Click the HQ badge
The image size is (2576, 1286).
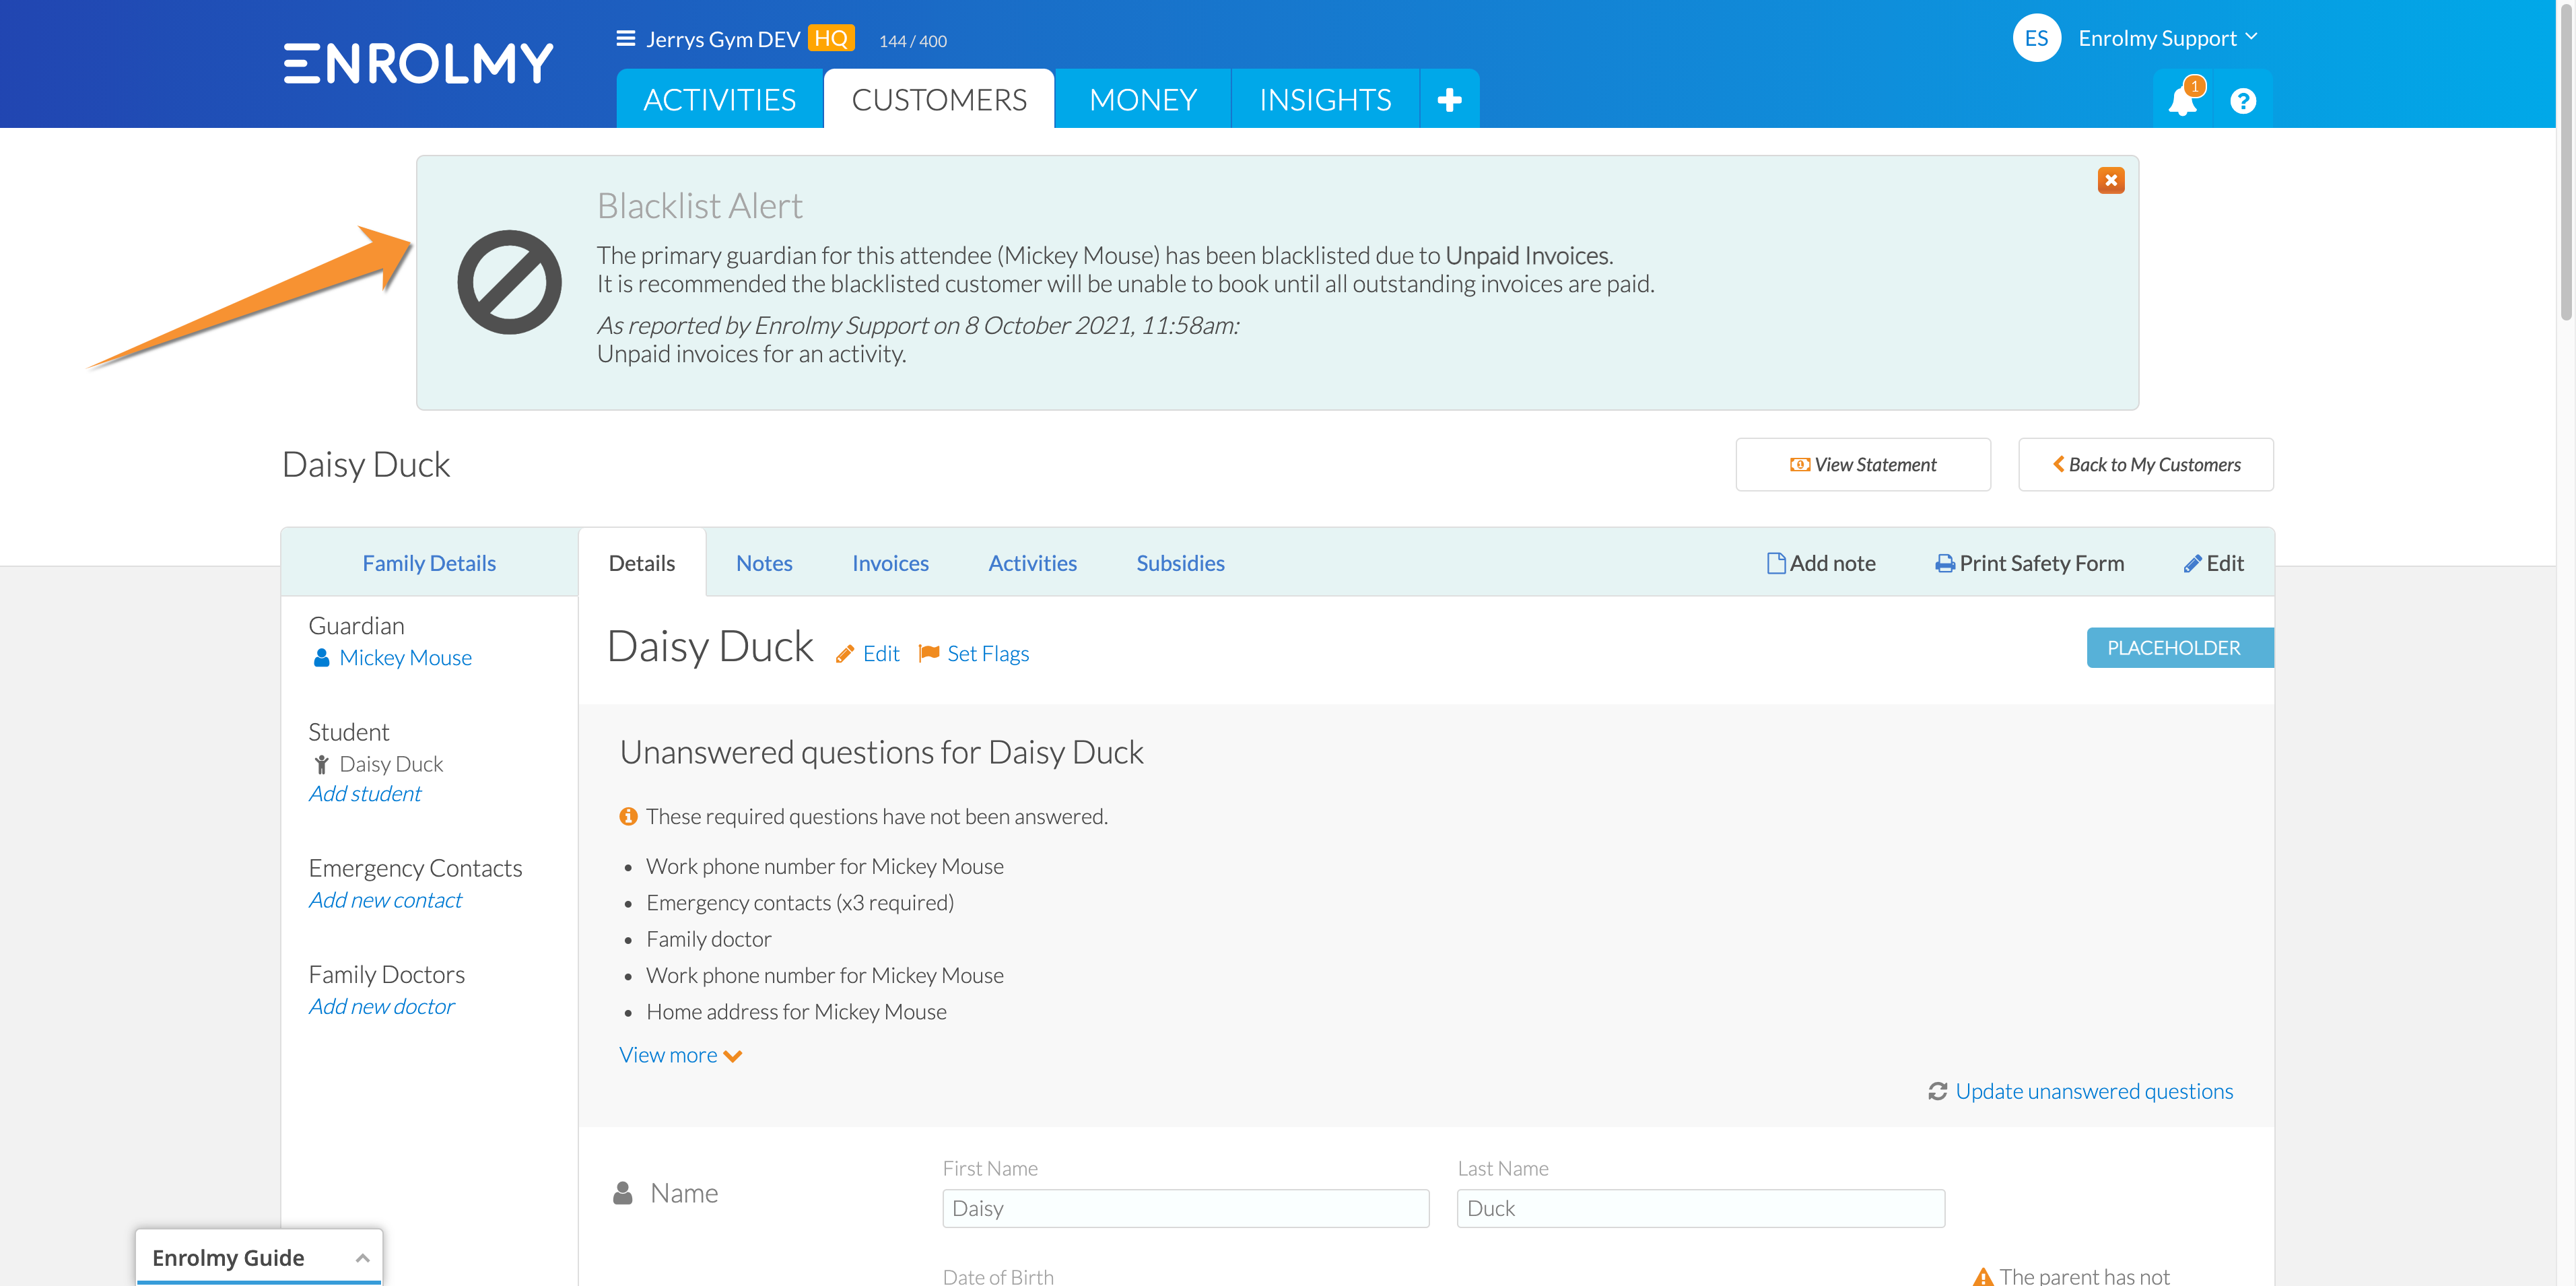[x=831, y=38]
